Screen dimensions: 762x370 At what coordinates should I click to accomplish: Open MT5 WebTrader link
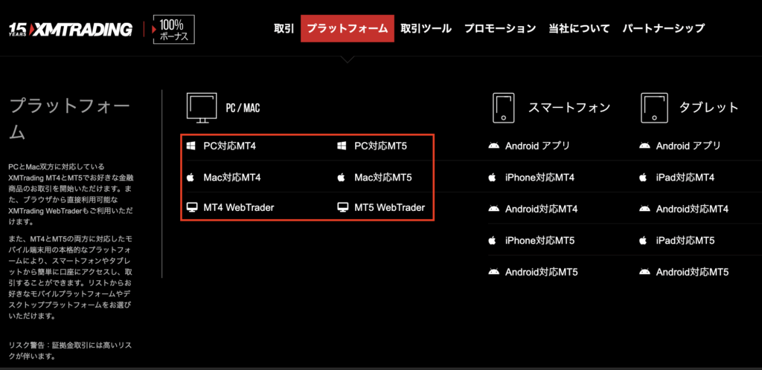pos(390,207)
